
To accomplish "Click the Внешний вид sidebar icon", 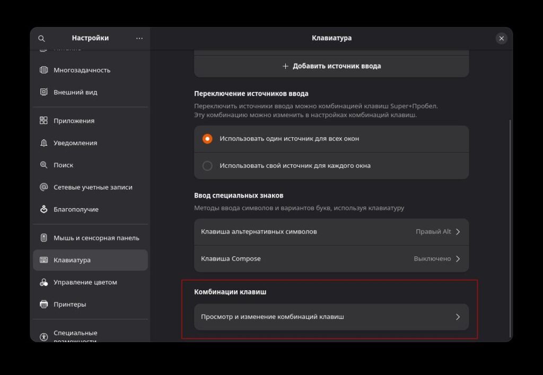I will 43,92.
